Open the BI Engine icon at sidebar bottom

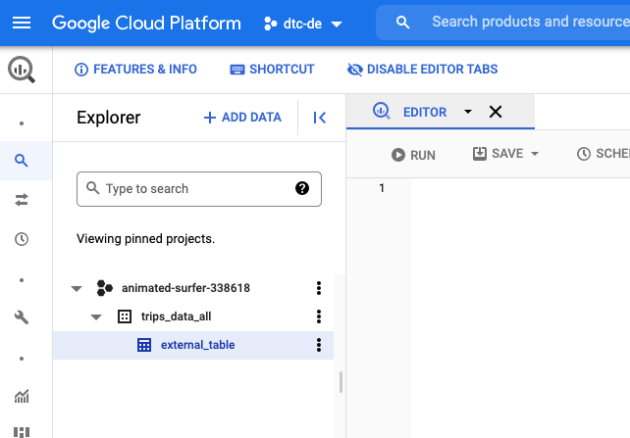pos(22,432)
